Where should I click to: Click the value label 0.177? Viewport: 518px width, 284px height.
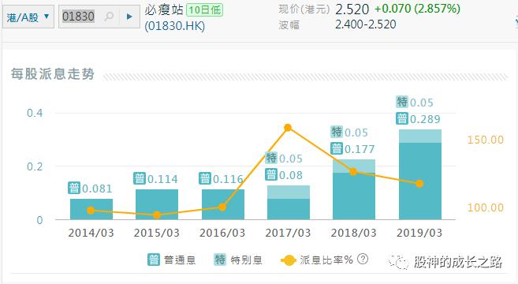(360, 149)
